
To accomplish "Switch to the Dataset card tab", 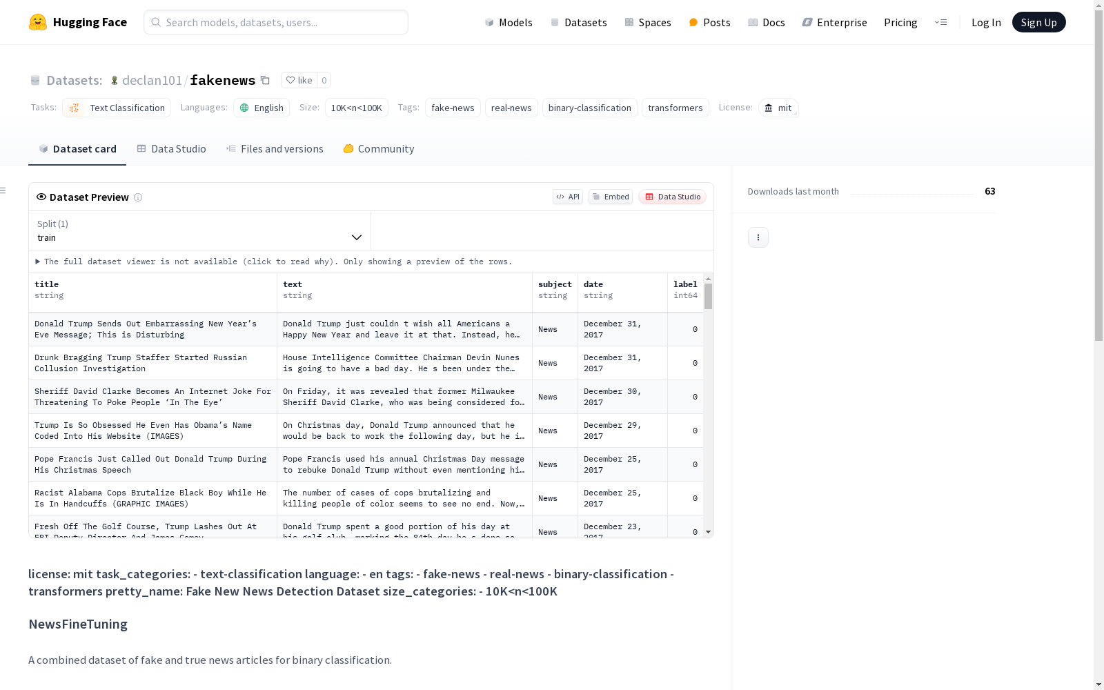I will pyautogui.click(x=77, y=148).
